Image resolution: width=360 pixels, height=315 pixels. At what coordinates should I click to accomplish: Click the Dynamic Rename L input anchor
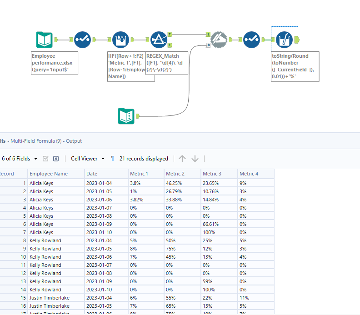[x=208, y=35]
